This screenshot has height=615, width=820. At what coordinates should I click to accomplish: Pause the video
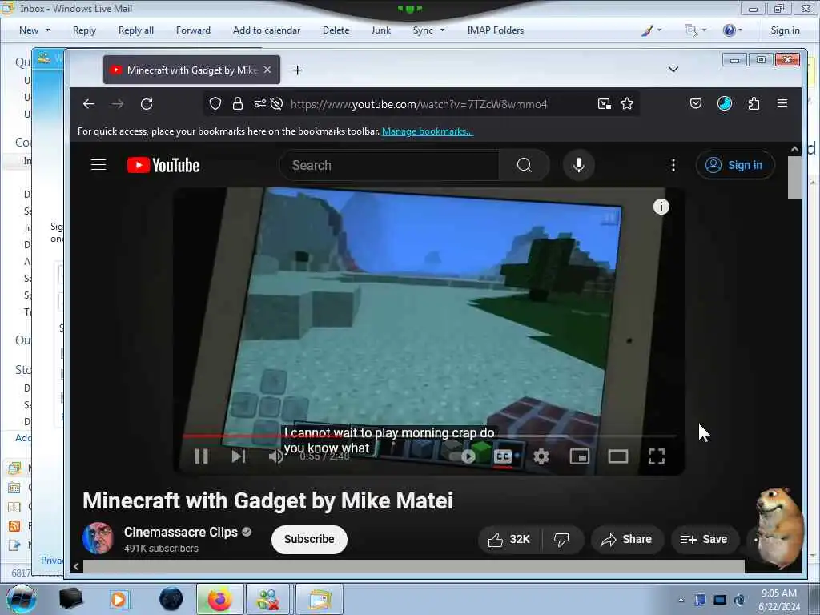click(x=201, y=456)
